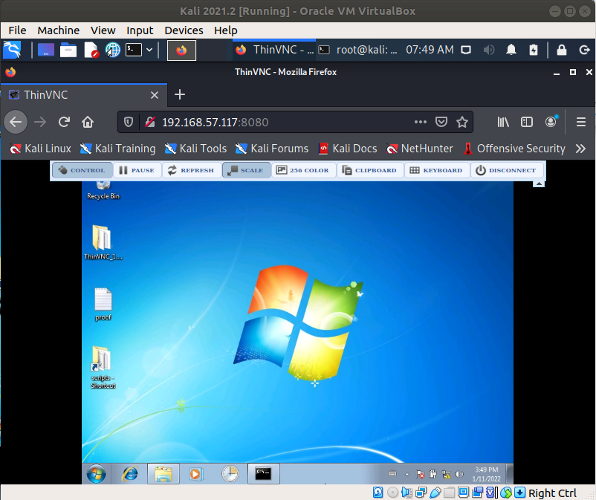
Task: Bookmark this page with the star
Action: click(x=462, y=122)
